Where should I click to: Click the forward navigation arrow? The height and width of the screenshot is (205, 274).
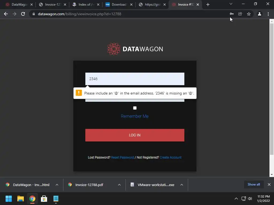click(x=14, y=14)
